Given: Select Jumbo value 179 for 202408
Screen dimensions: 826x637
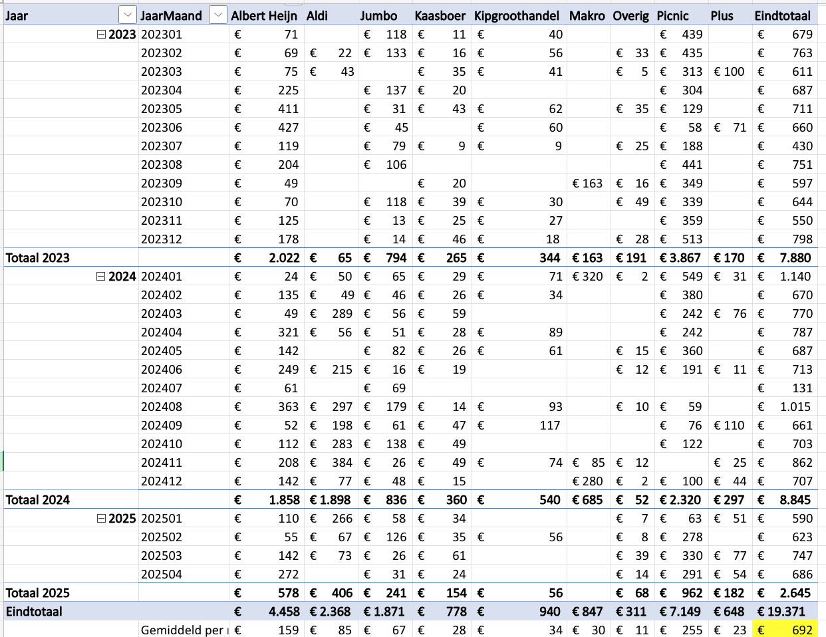Looking at the screenshot, I should coord(396,407).
